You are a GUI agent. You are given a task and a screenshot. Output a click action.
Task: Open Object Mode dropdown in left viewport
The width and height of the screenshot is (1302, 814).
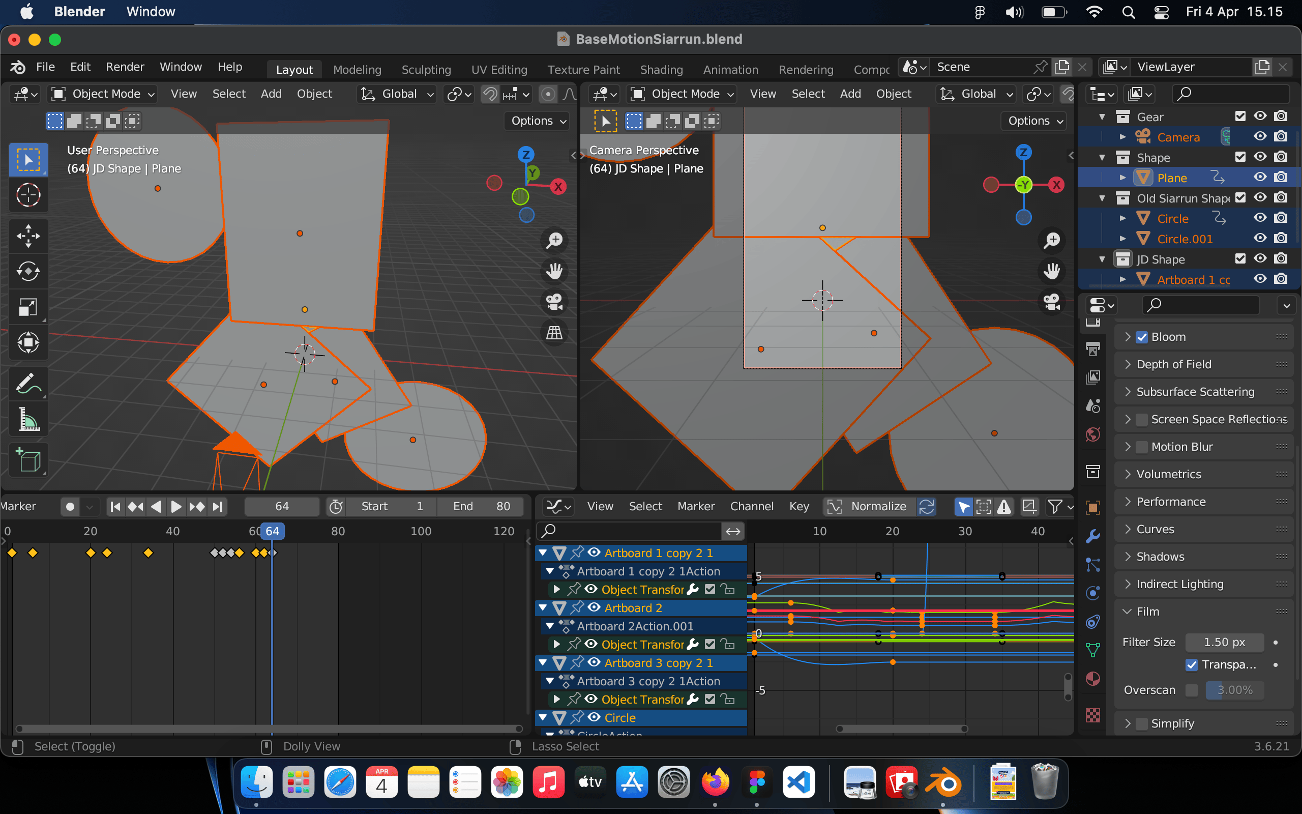coord(103,94)
